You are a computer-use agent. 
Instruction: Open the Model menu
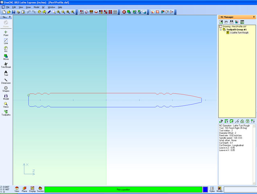pos(37,7)
